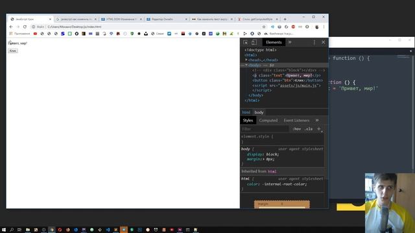The width and height of the screenshot is (415, 233).
Task: Open File Explorer from the taskbar
Action: click(x=27, y=230)
